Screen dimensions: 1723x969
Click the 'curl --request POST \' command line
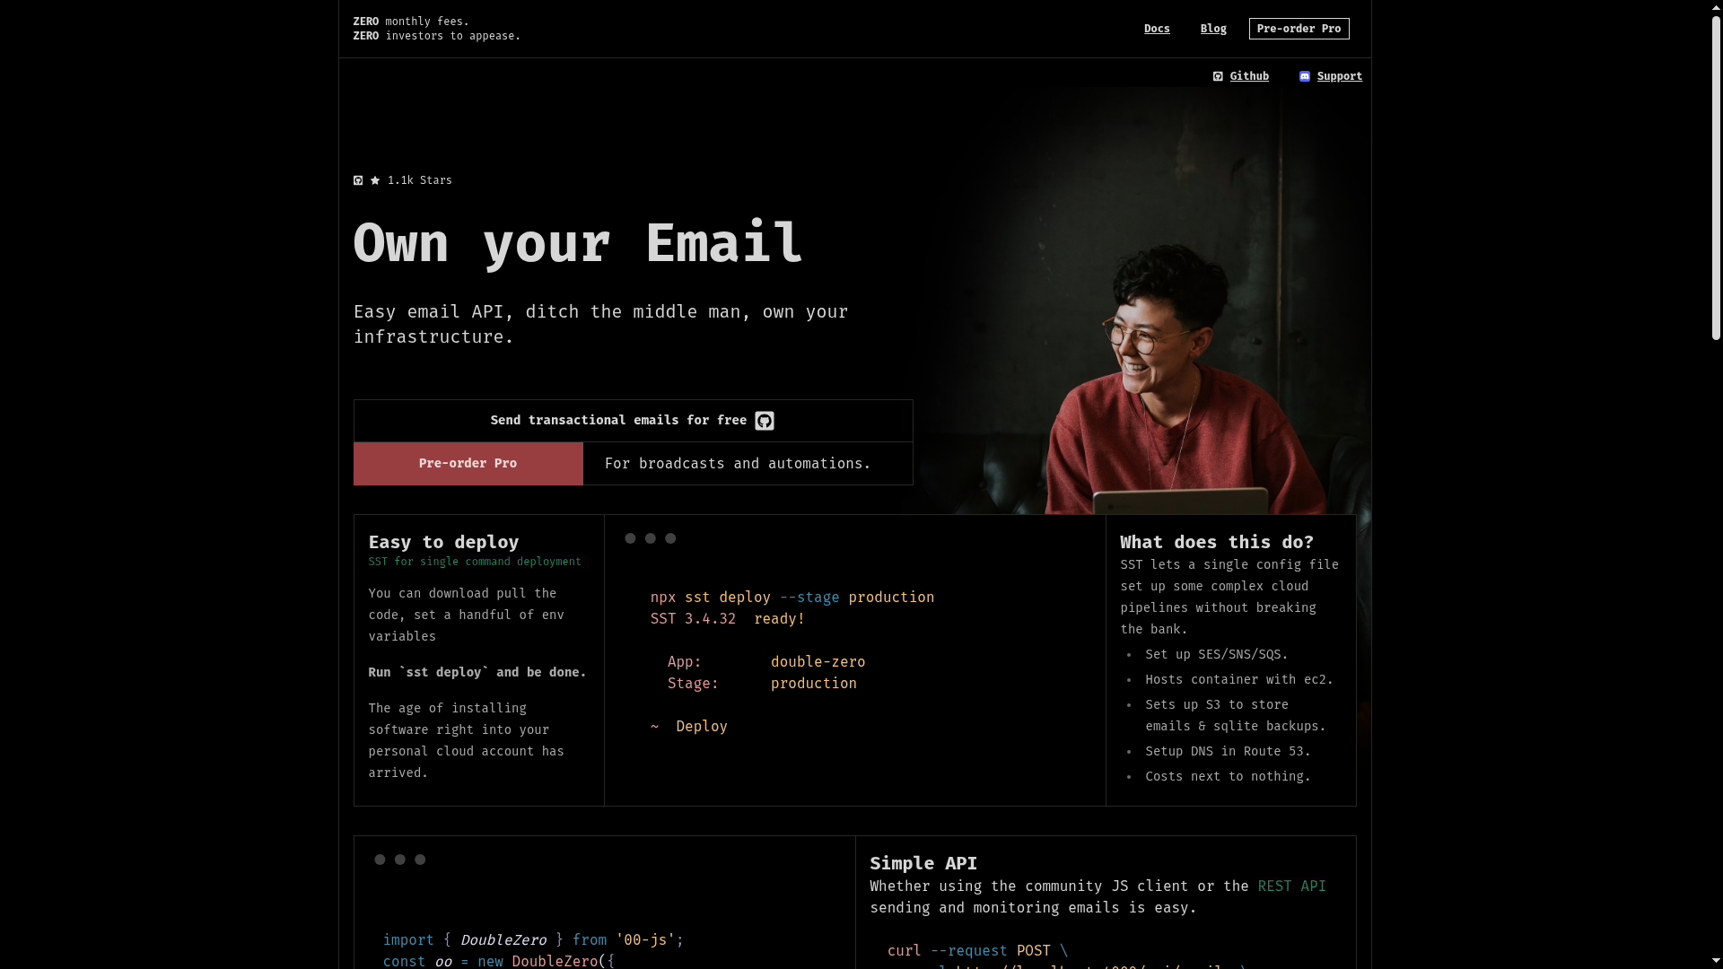977,951
